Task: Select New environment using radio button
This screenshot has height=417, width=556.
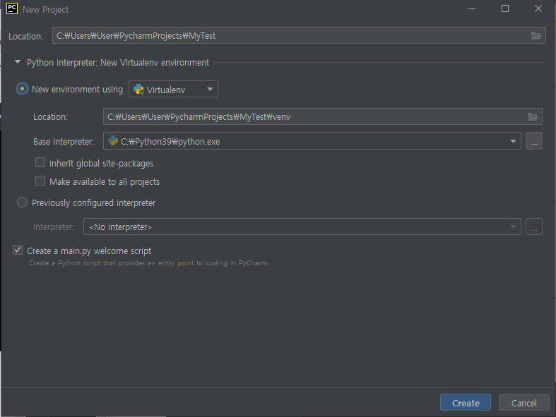Action: 22,89
